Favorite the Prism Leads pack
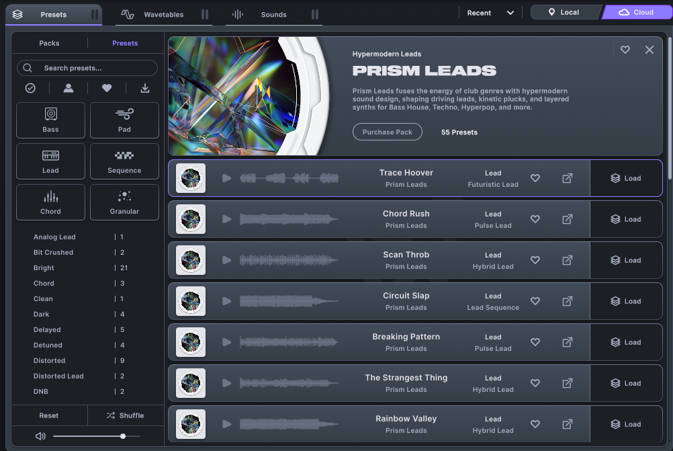Image resolution: width=673 pixels, height=451 pixels. click(x=625, y=50)
